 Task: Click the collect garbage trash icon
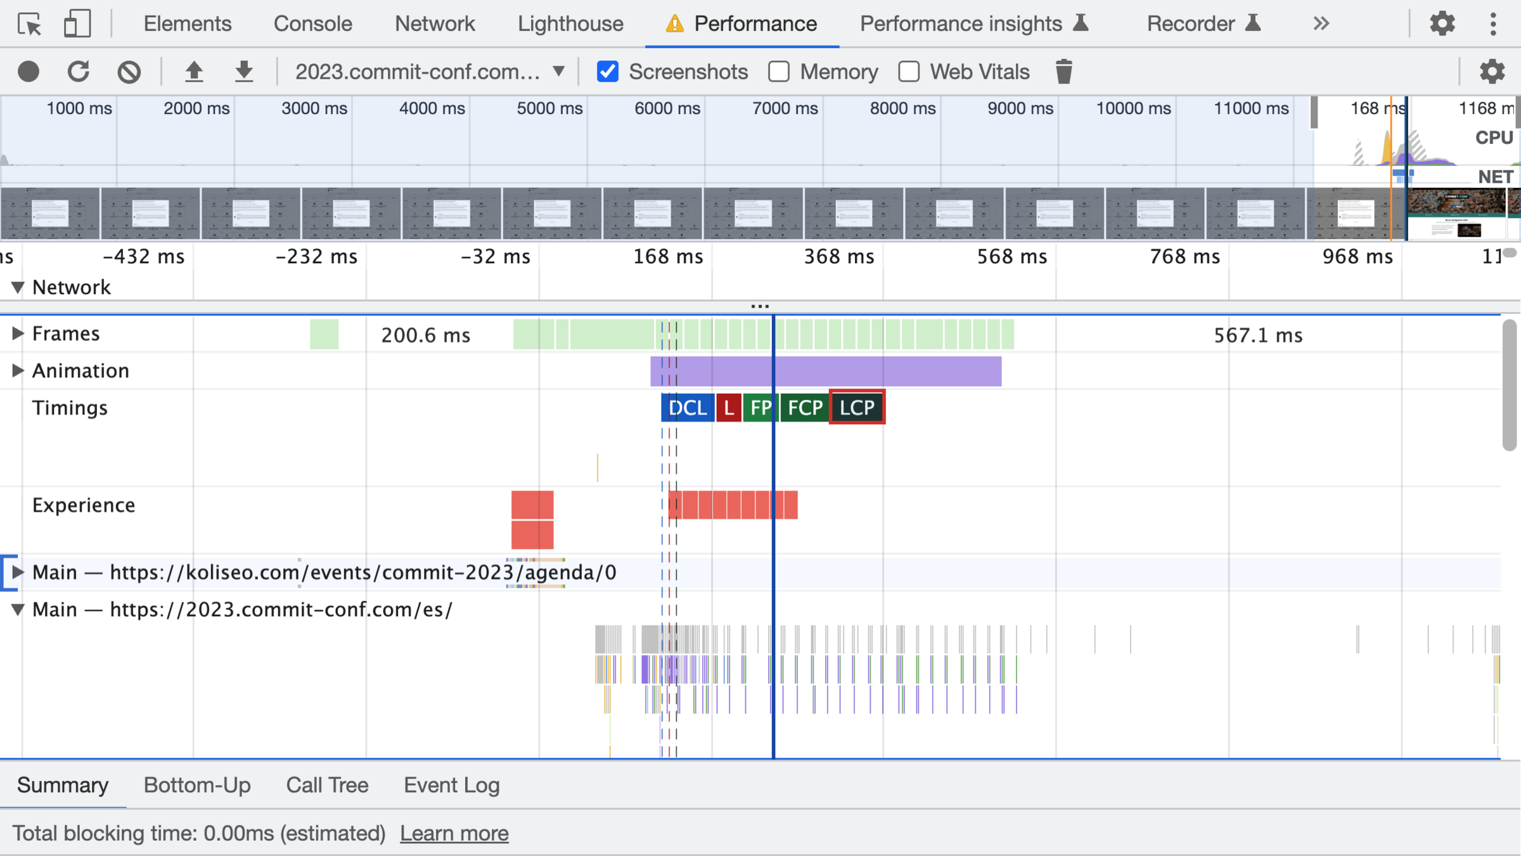(1064, 72)
